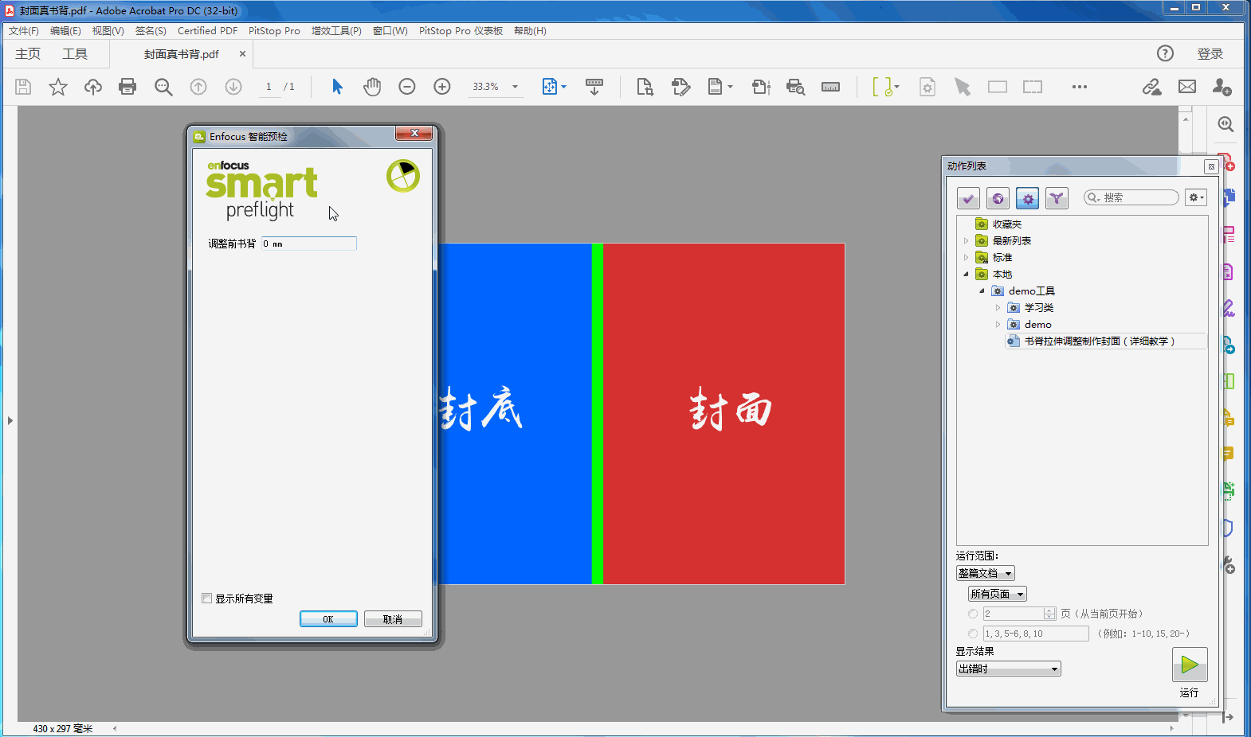Click the fit page icon

(x=550, y=87)
